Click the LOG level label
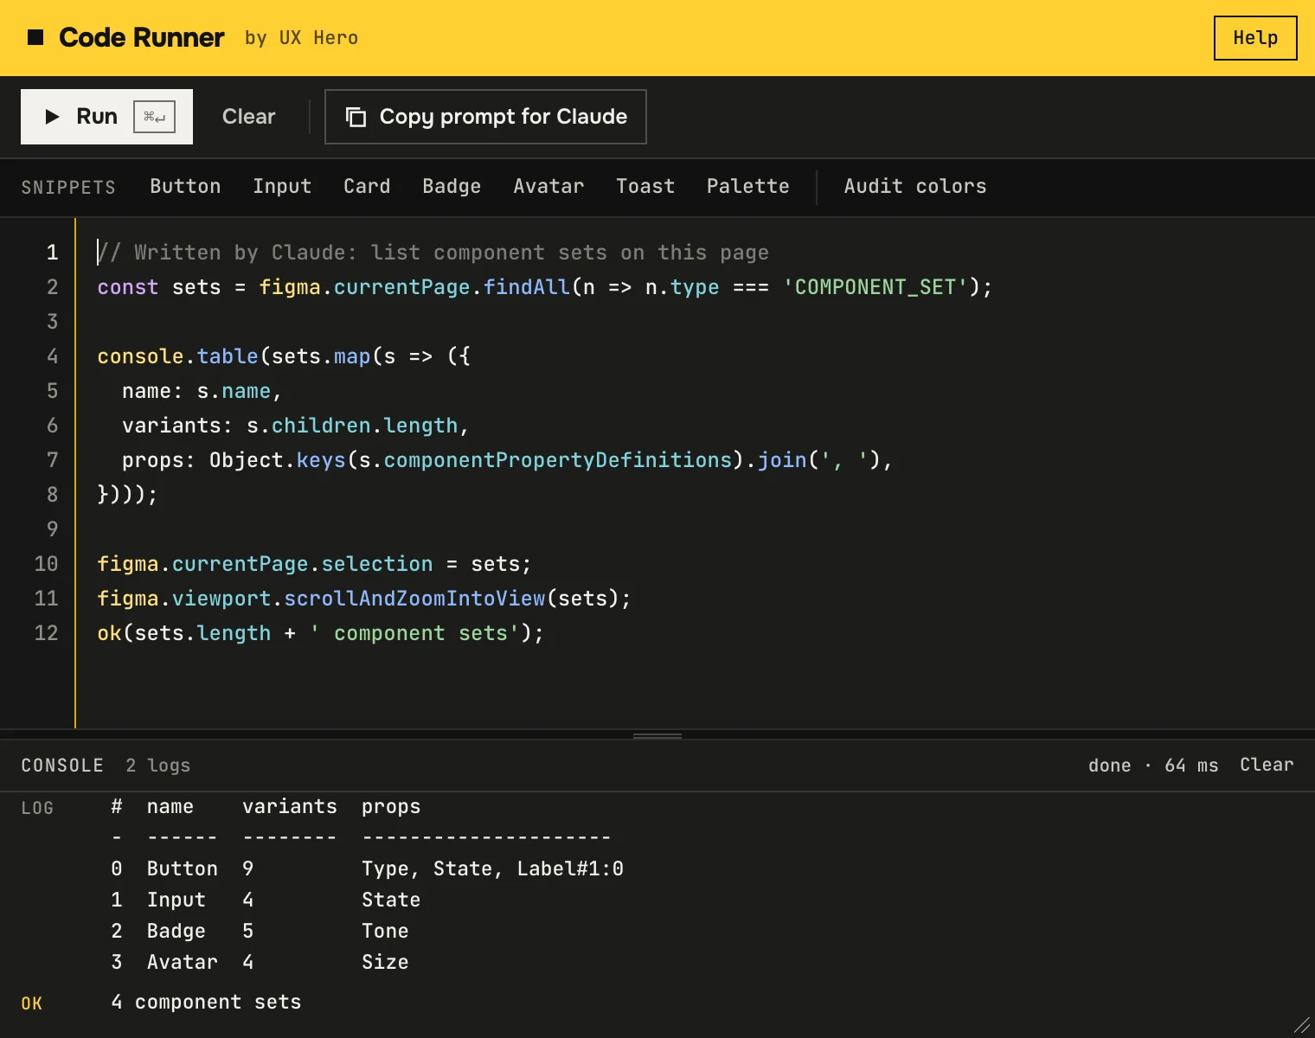Screen dimensions: 1315x1038 [37, 808]
